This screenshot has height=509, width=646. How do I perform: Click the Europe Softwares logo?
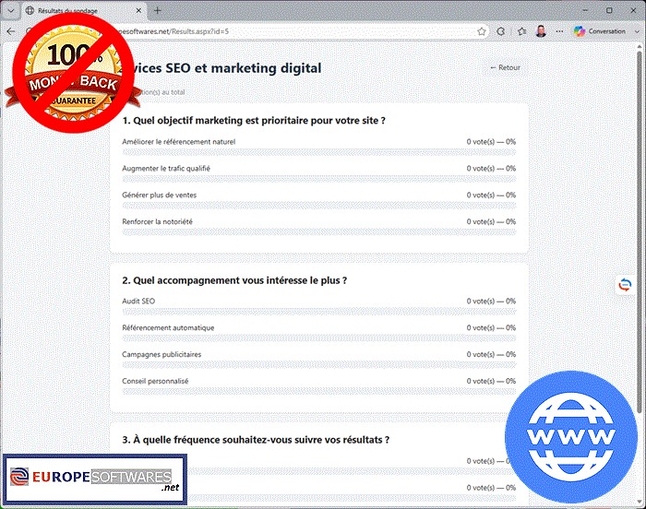95,479
